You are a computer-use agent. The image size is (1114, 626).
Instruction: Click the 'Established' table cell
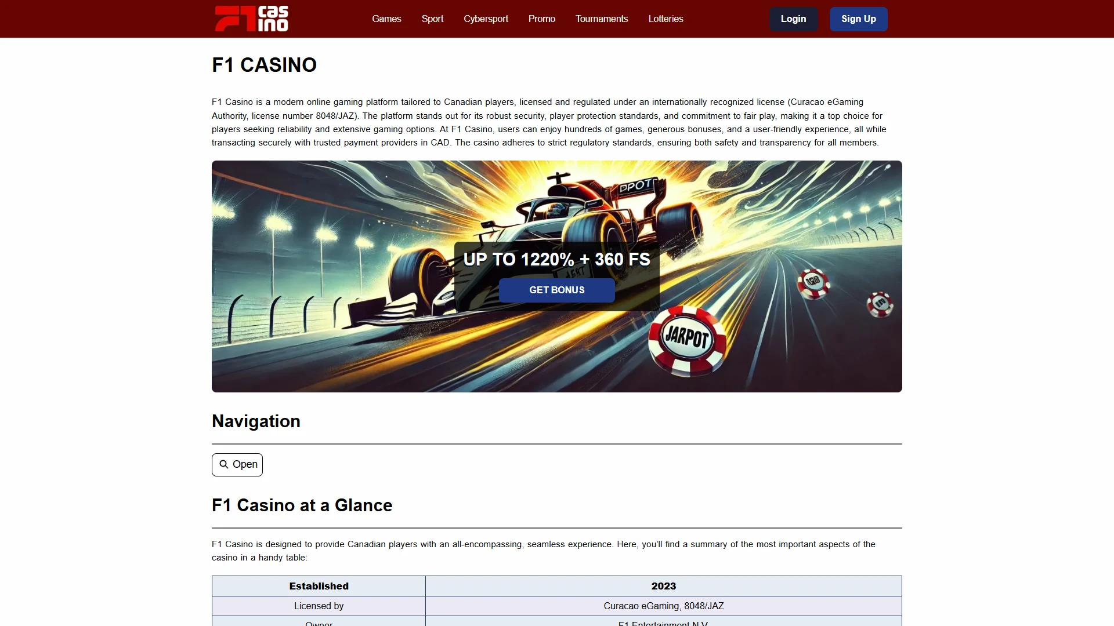tap(319, 586)
